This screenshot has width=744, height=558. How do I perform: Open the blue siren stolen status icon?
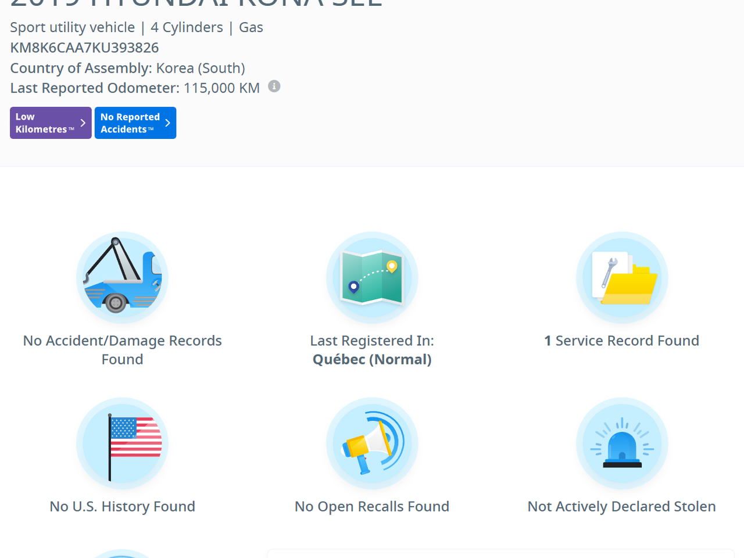[x=622, y=443]
